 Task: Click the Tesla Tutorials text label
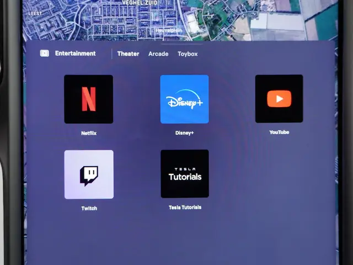coord(185,208)
